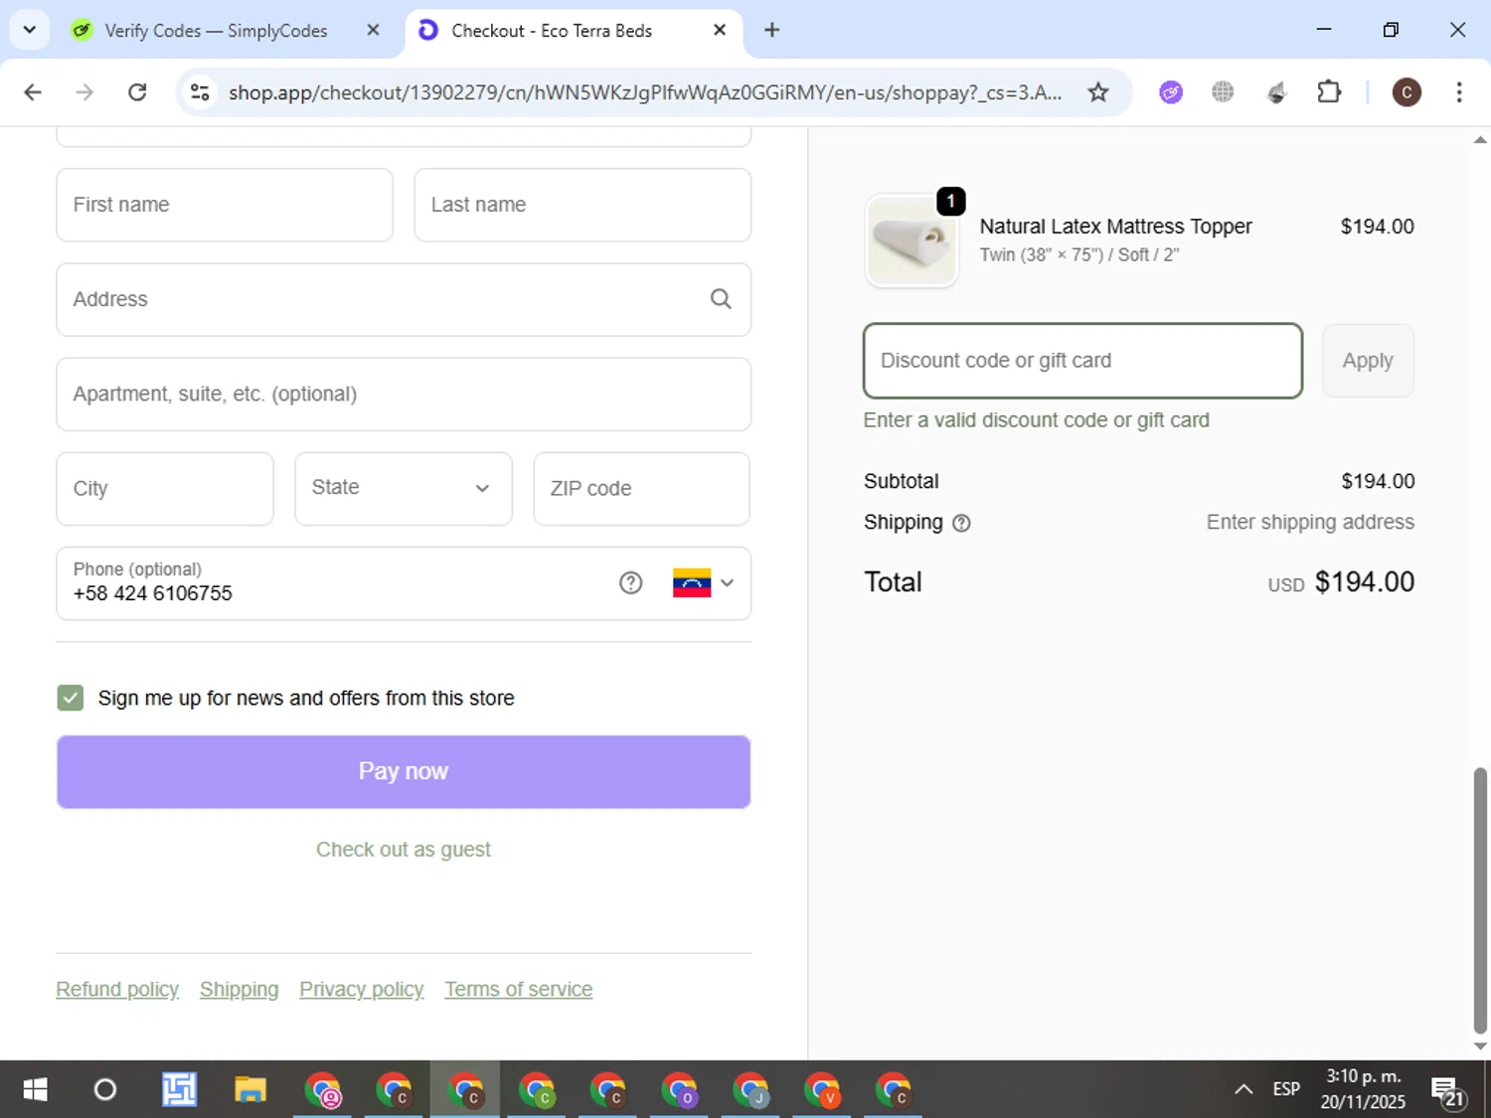Open the Privacy policy link
The width and height of the screenshot is (1491, 1118).
click(x=361, y=990)
